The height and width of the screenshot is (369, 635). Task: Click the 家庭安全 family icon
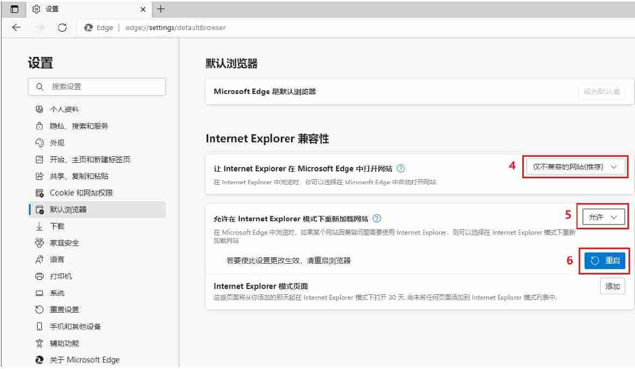pos(39,243)
